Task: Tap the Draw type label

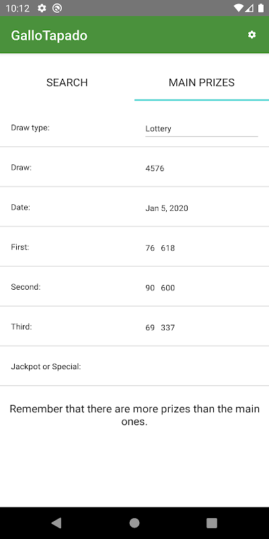Action: point(30,128)
